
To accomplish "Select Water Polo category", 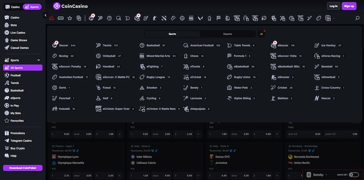I will (x=240, y=88).
